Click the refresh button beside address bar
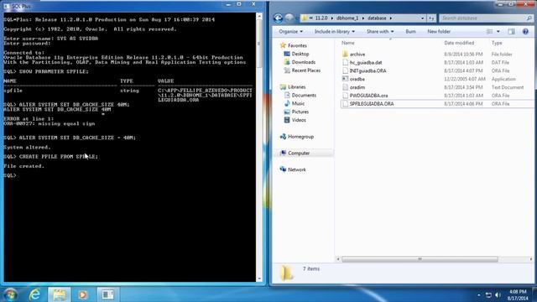Image resolution: width=537 pixels, height=302 pixels. click(432, 18)
